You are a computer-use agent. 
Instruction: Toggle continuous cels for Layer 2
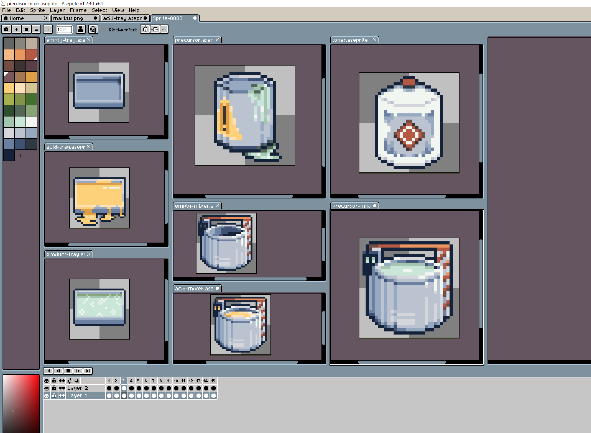pos(62,388)
